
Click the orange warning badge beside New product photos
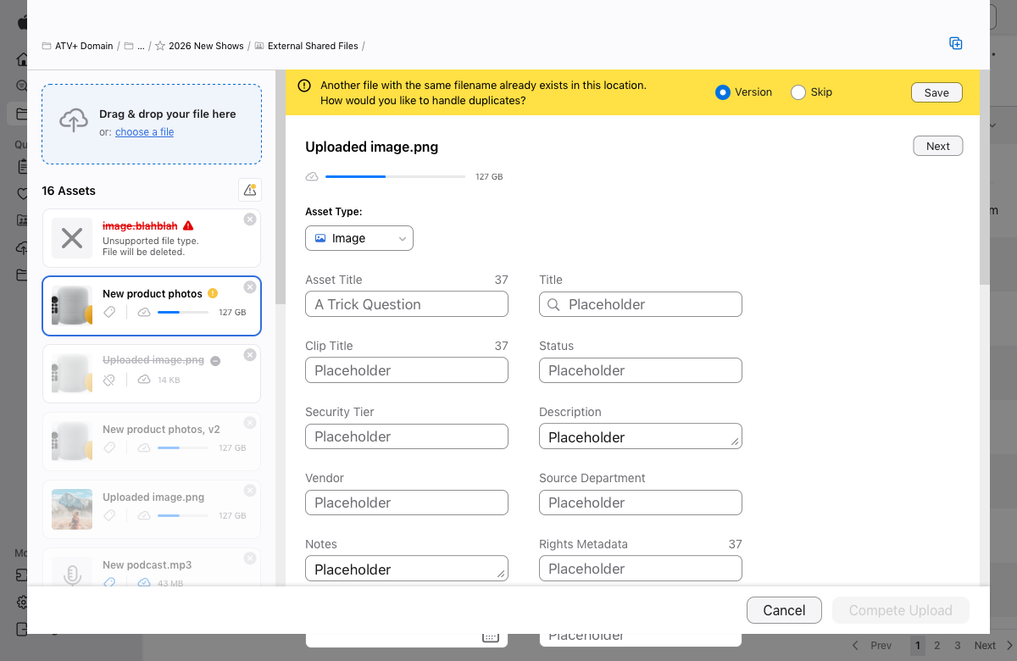pyautogui.click(x=212, y=293)
